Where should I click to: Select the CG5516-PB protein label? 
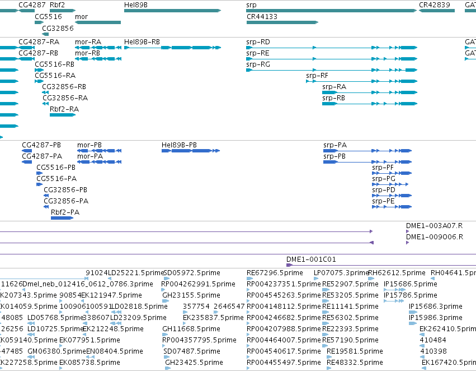pos(56,167)
